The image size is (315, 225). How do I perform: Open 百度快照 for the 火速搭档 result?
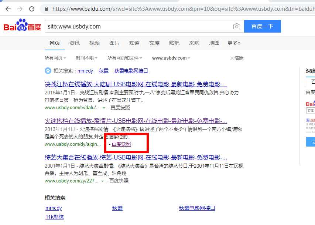coord(121,144)
